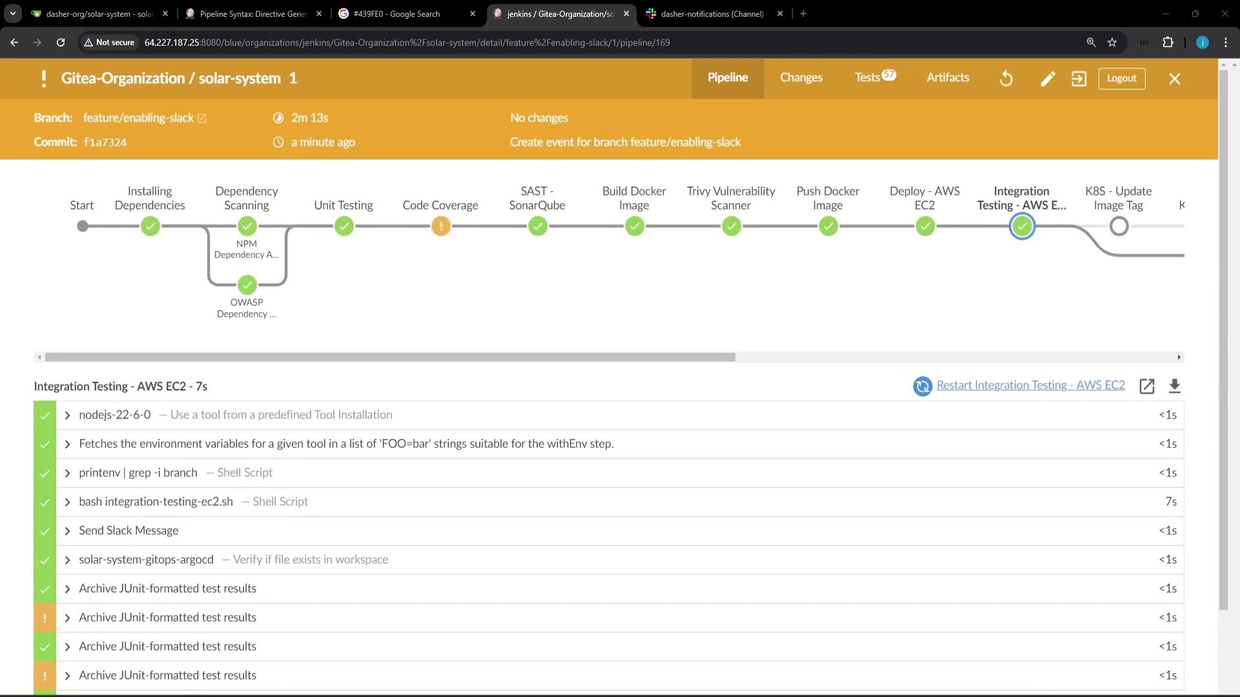Image resolution: width=1240 pixels, height=697 pixels.
Task: Open feature/enabling-slack branch link
Action: coord(138,118)
